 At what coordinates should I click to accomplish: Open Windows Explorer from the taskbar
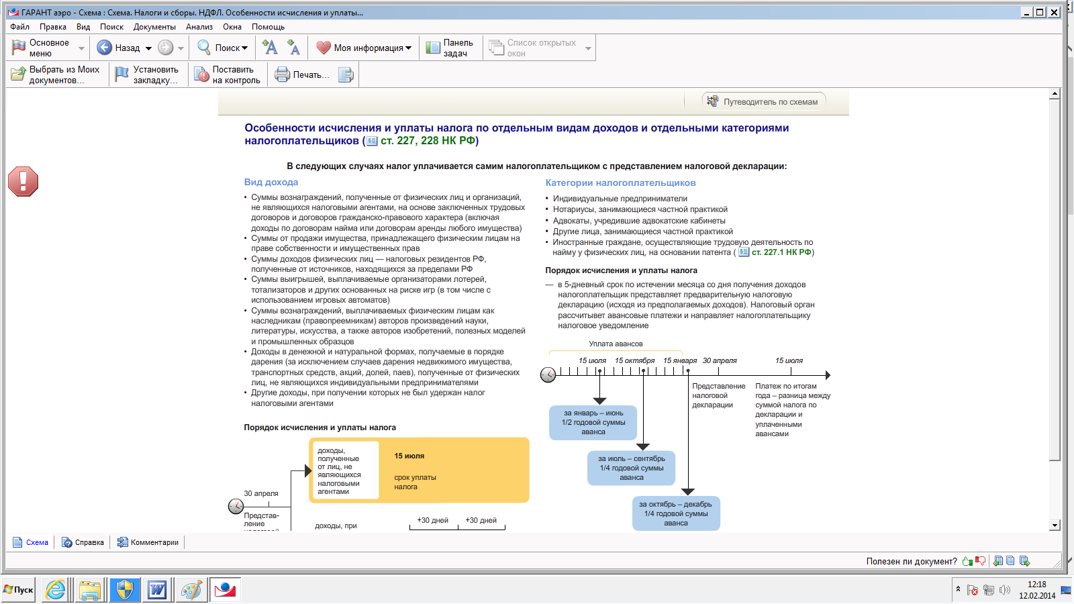[x=90, y=590]
